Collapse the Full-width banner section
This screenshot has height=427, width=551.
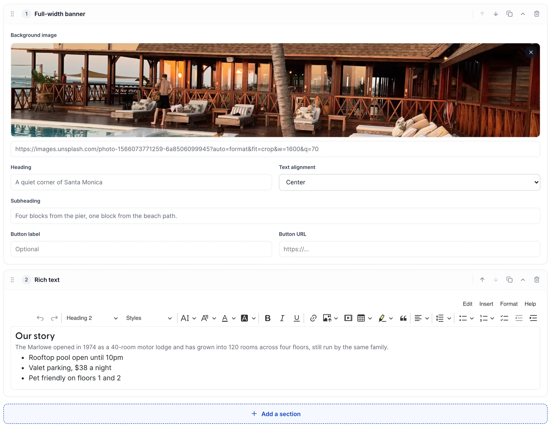[523, 14]
